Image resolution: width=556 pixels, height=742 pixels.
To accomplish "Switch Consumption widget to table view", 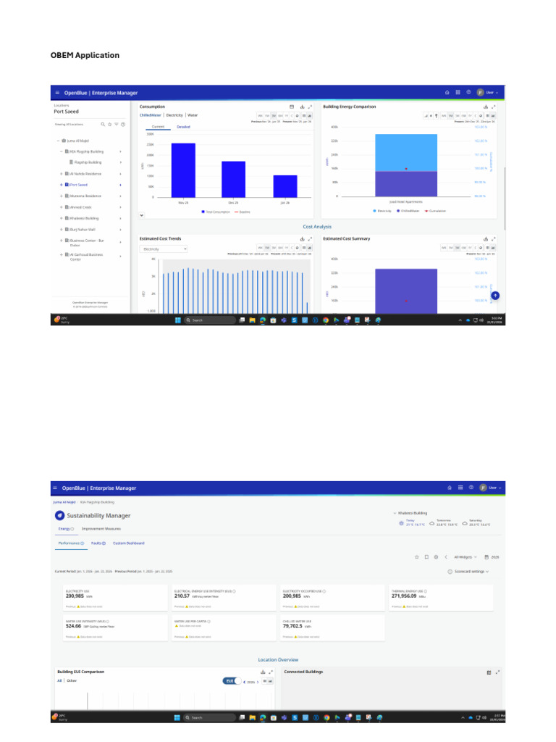I will click(304, 115).
